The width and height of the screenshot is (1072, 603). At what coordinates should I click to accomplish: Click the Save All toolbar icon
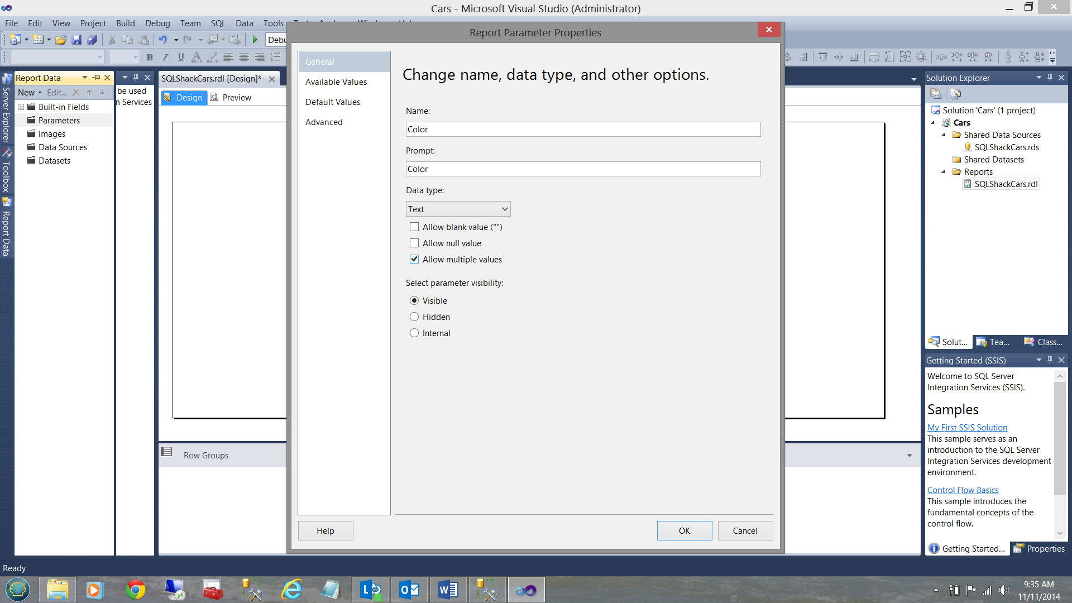pyautogui.click(x=92, y=40)
